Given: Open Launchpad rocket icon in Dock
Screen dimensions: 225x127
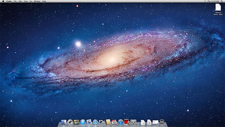Looking at the screenshot, I should [x=70, y=122].
